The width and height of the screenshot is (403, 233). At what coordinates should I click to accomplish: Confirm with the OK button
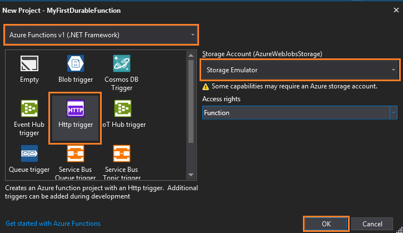(326, 224)
